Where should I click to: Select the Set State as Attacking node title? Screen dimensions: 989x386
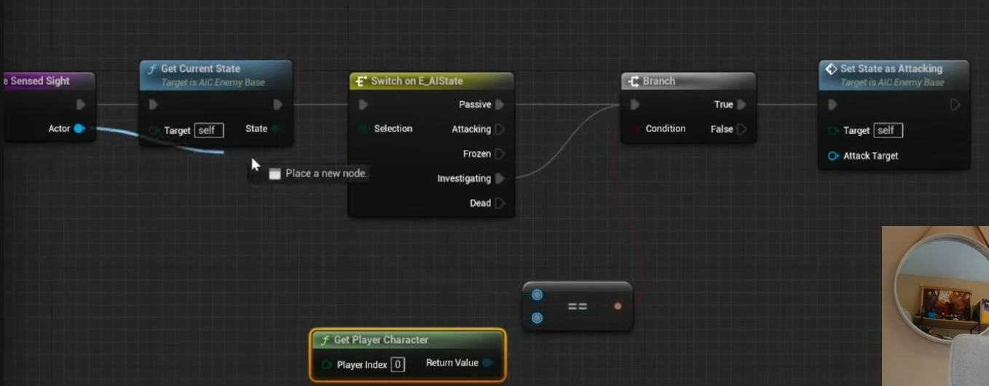[891, 68]
